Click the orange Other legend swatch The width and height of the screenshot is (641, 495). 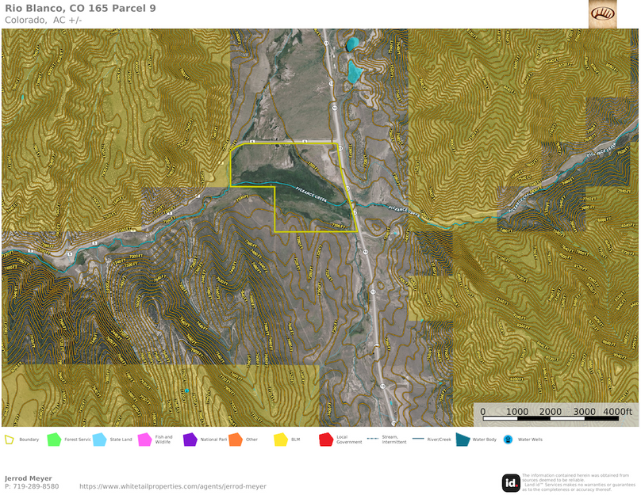[x=235, y=439]
